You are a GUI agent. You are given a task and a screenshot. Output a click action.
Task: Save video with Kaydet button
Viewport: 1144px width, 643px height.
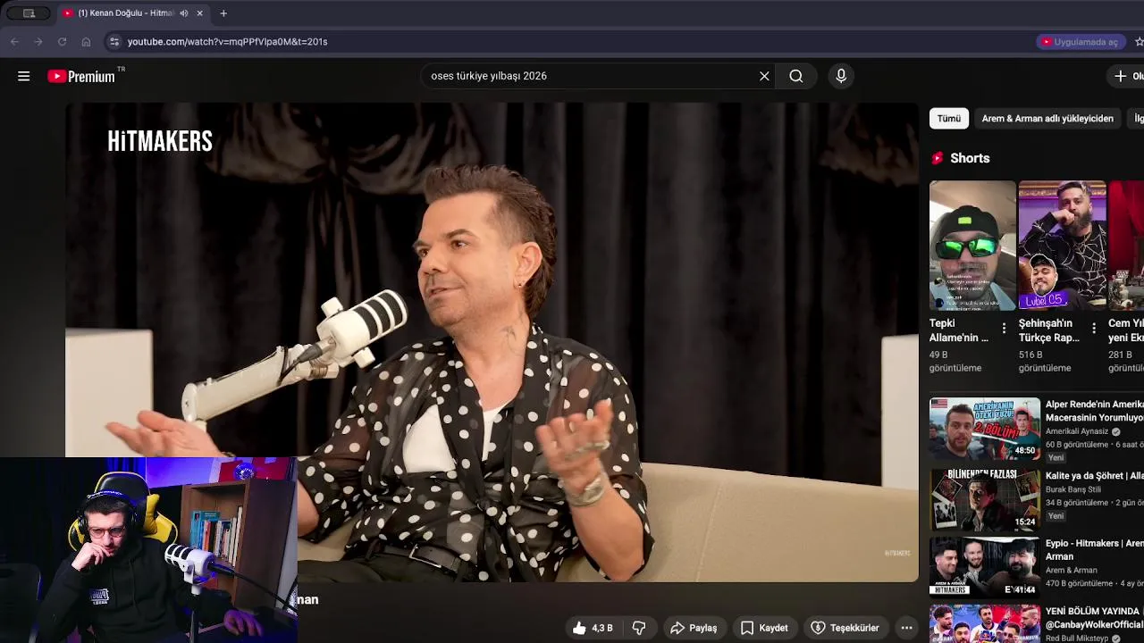tap(764, 628)
